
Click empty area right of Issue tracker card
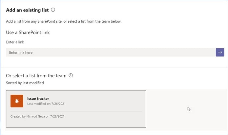tap(187, 110)
